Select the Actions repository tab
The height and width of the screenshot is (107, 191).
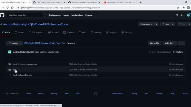[53, 32]
